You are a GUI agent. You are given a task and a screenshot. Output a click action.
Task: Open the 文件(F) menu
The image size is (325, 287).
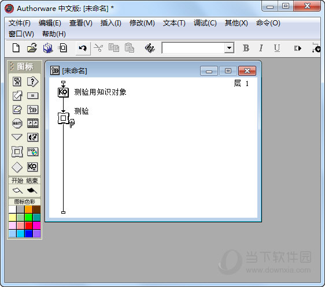tap(20, 23)
